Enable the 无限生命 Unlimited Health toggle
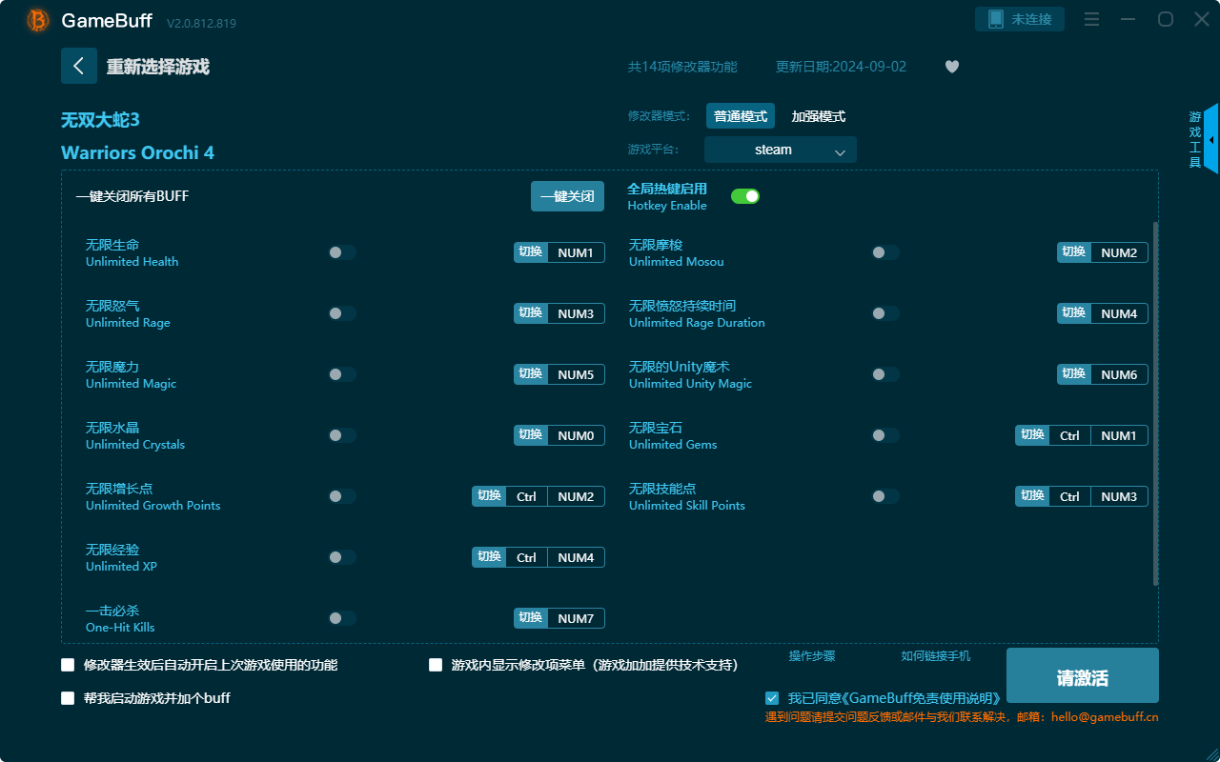 [341, 251]
